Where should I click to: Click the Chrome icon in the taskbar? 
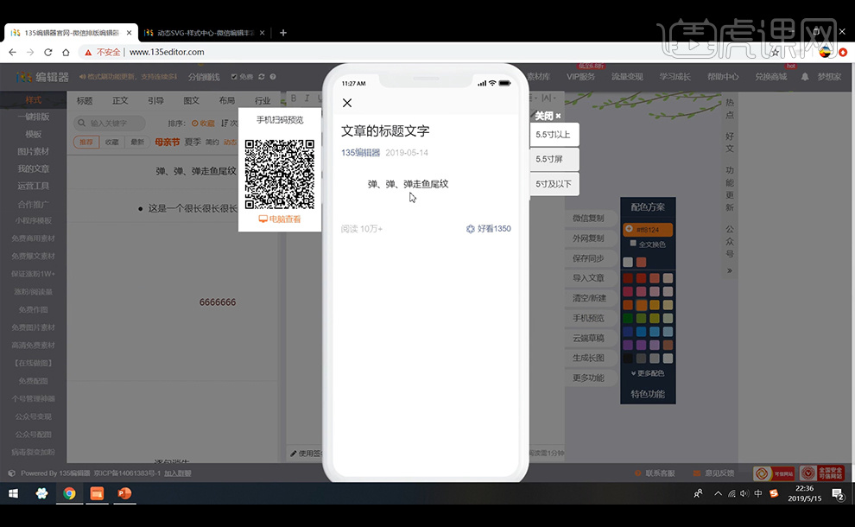point(69,493)
